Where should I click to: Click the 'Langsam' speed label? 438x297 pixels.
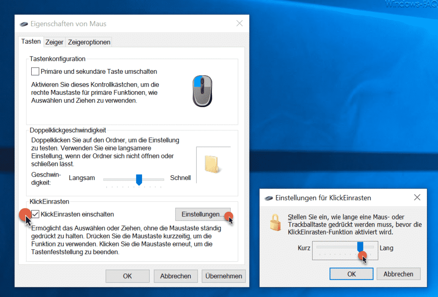pyautogui.click(x=82, y=178)
